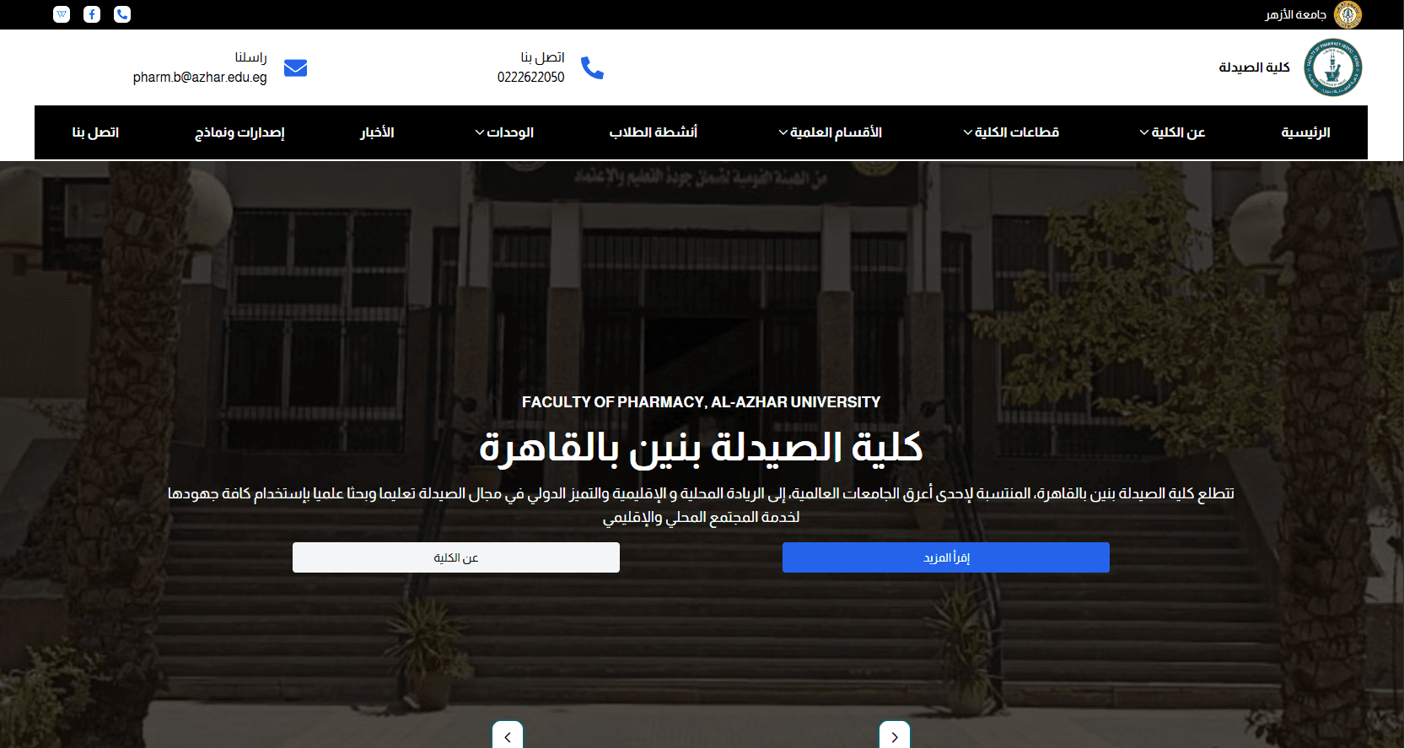Open the Wikipedia icon in top bar

point(62,14)
